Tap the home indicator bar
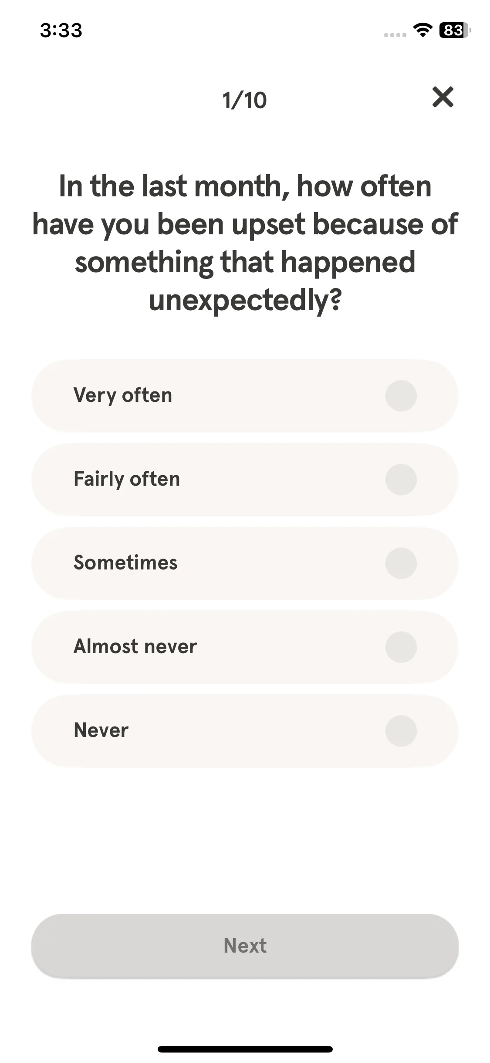Image resolution: width=490 pixels, height=1063 pixels. pos(245,1049)
